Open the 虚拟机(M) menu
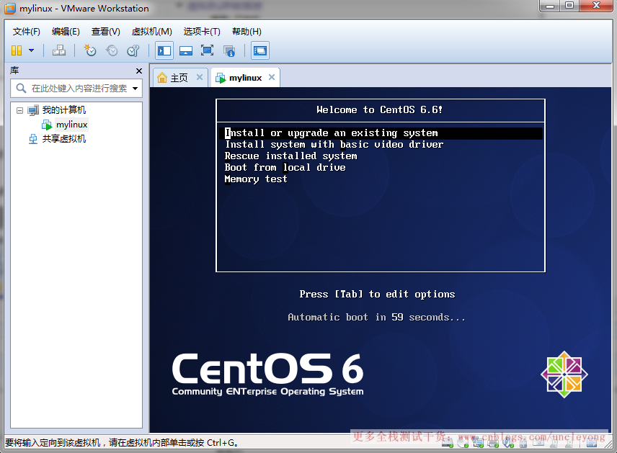Viewport: 617px width, 453px height. pos(152,32)
